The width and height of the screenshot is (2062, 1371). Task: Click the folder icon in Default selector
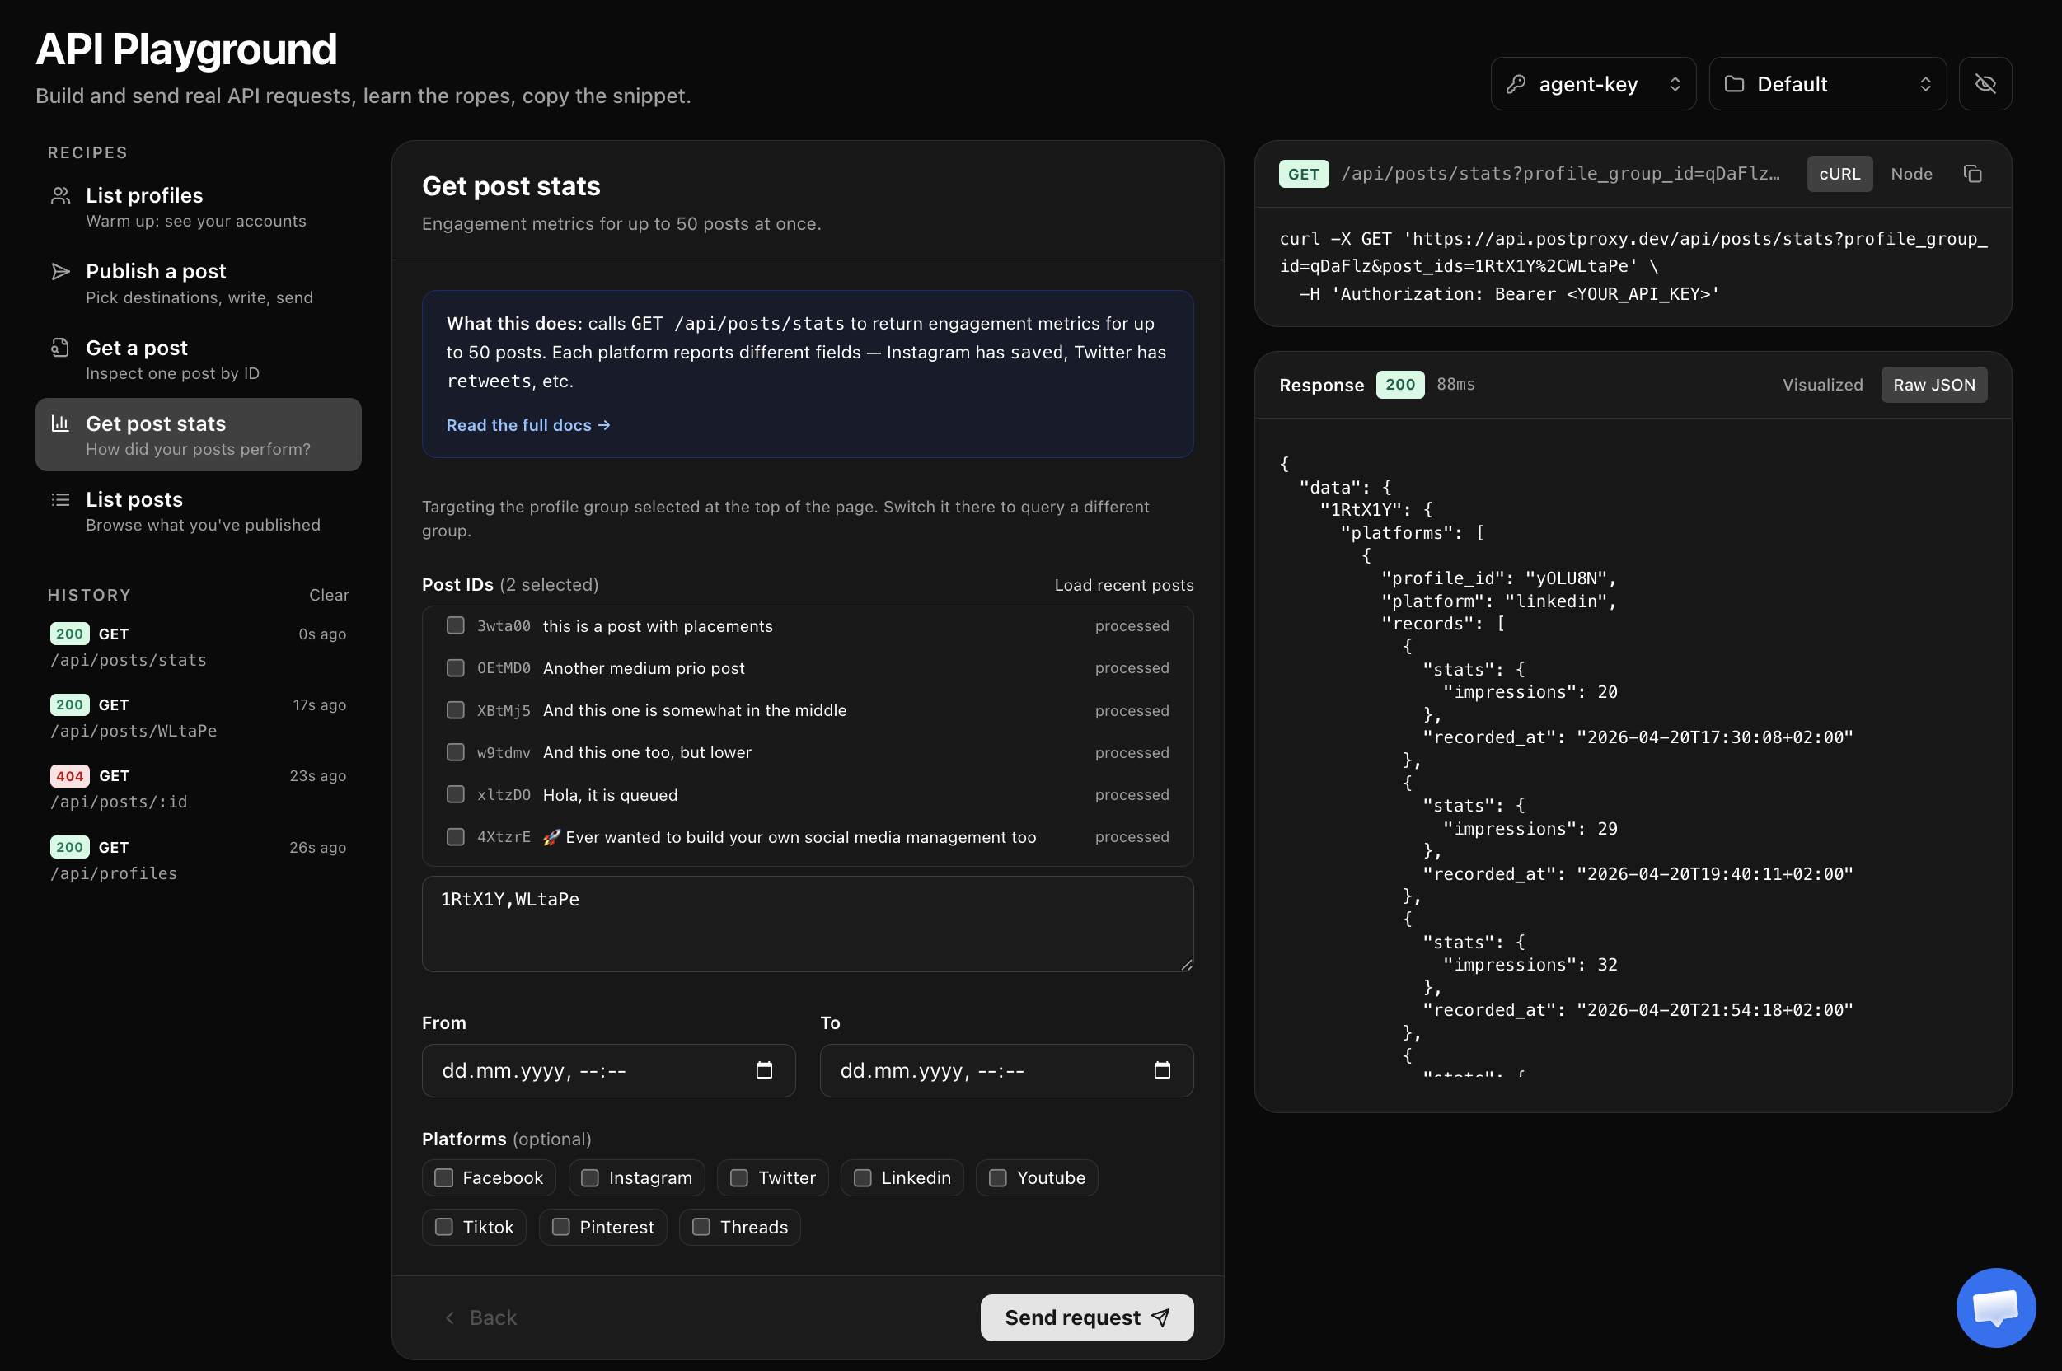tap(1734, 84)
